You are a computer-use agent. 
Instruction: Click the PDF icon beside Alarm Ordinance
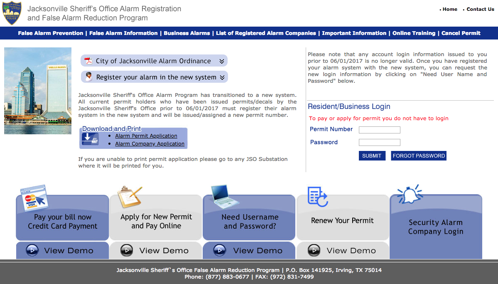click(88, 61)
